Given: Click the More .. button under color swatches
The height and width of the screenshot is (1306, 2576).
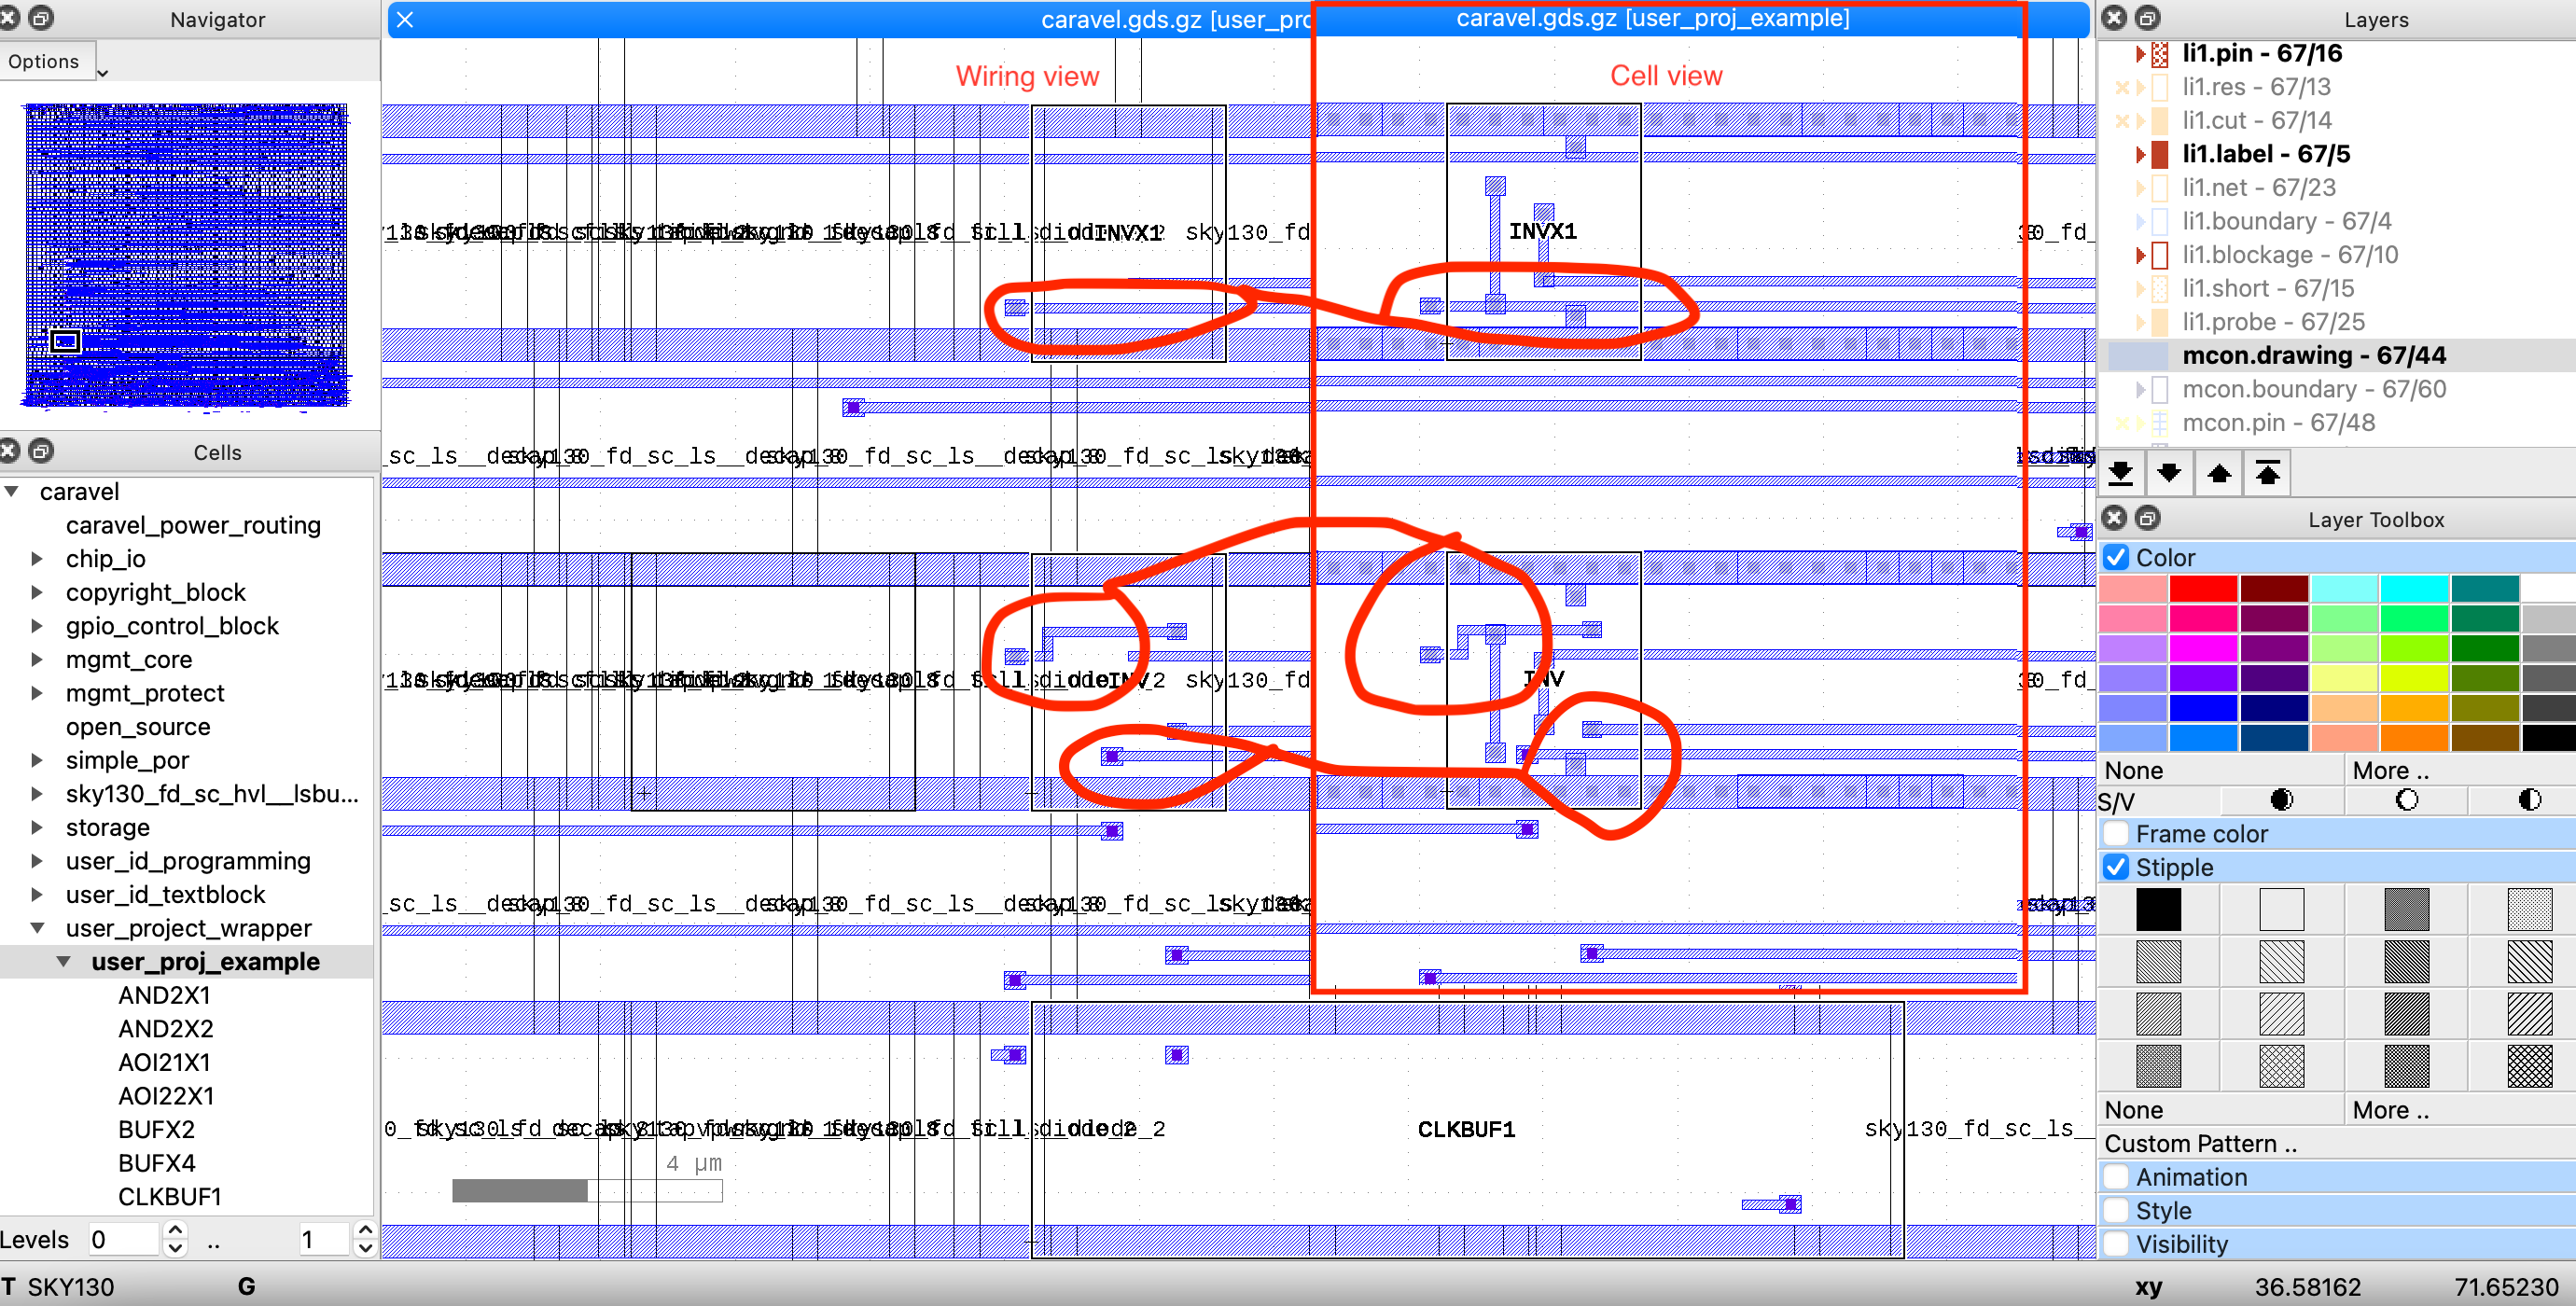Looking at the screenshot, I should click(x=2390, y=769).
